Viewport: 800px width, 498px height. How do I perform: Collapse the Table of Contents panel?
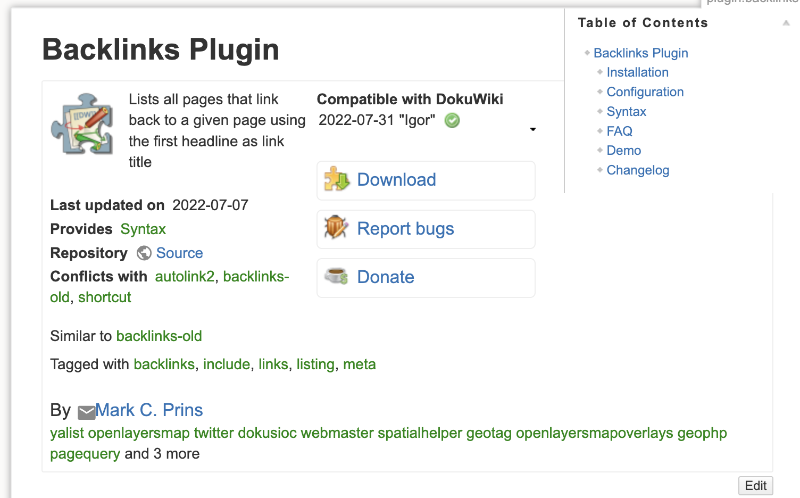[786, 23]
